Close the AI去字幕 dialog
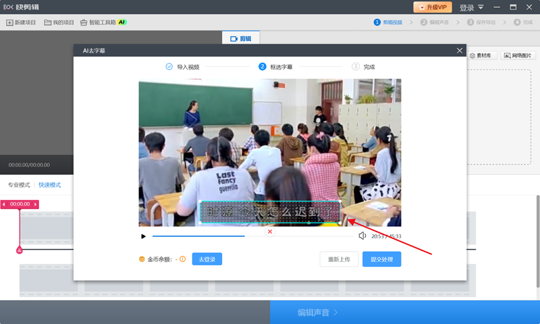The height and width of the screenshot is (324, 540). click(460, 51)
